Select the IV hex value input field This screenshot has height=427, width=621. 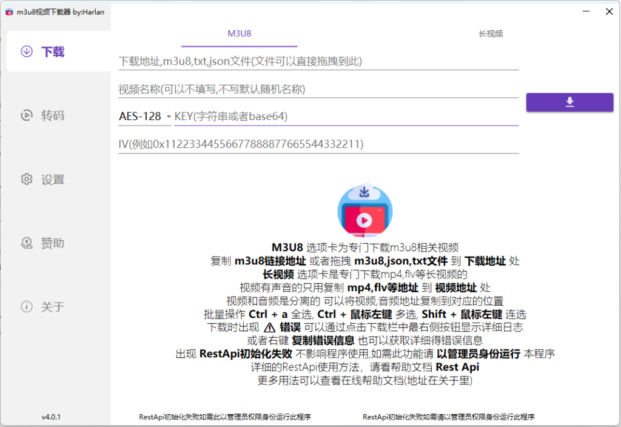pos(318,144)
